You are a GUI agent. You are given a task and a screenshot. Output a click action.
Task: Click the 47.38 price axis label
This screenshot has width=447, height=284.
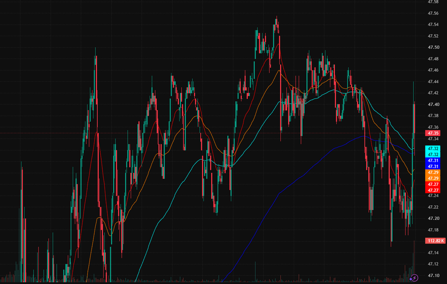tap(433, 116)
